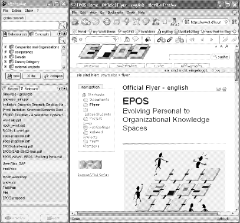Screen dimensions: 240x223
Task: Click the new concept button
Action: (13, 76)
